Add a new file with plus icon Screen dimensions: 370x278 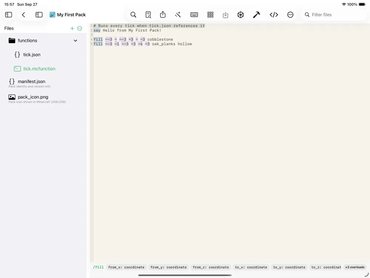coord(72,29)
